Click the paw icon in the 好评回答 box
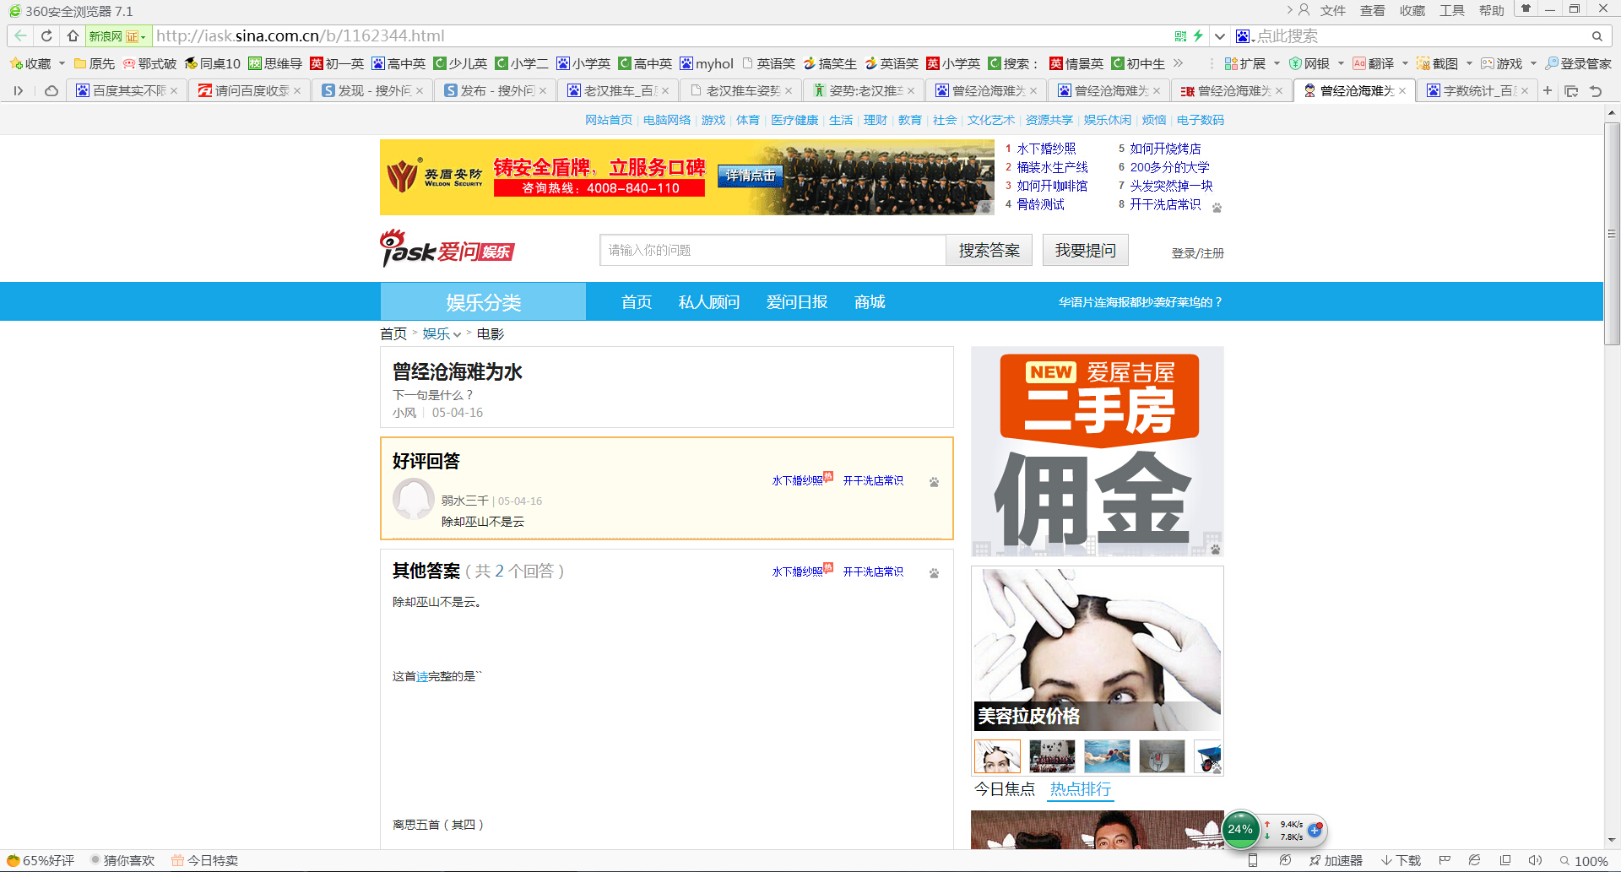The width and height of the screenshot is (1621, 872). 934,482
